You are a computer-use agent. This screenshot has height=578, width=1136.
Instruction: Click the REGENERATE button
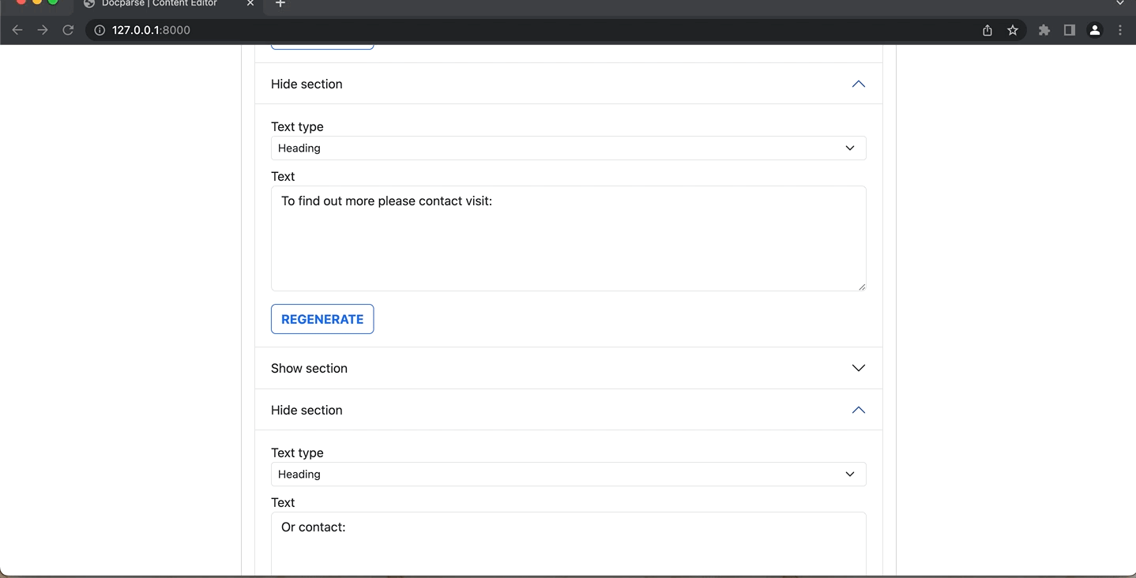(x=322, y=319)
